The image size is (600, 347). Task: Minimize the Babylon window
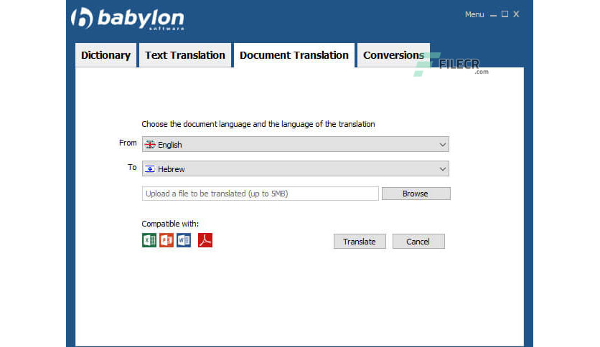coord(493,15)
